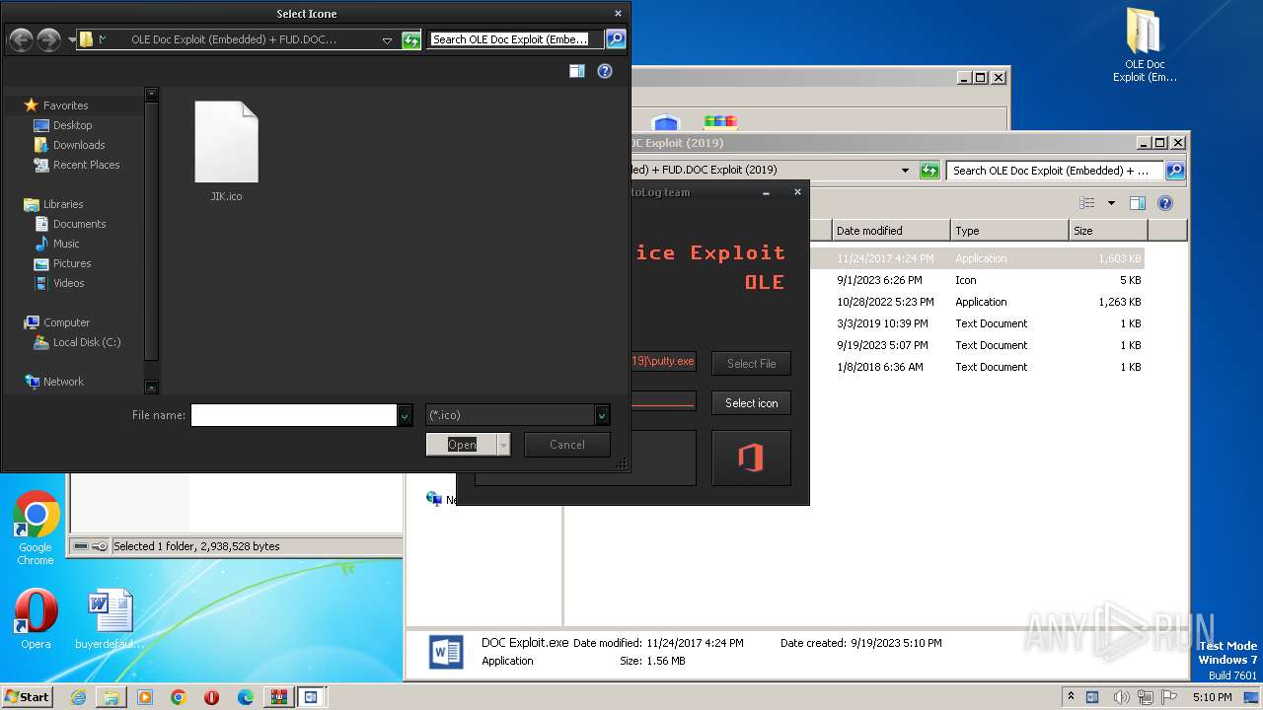
Task: Open recent locations arrow beside the forward button
Action: pos(72,40)
